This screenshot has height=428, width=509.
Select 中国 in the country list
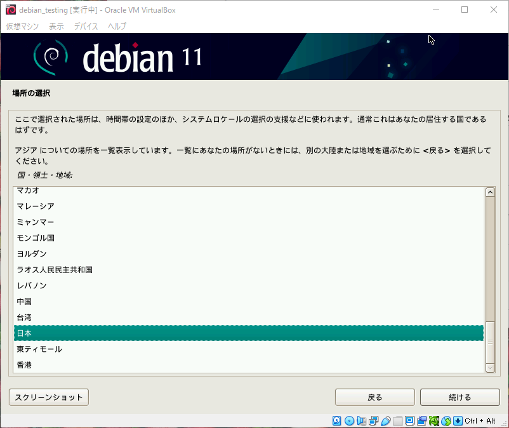pos(249,302)
